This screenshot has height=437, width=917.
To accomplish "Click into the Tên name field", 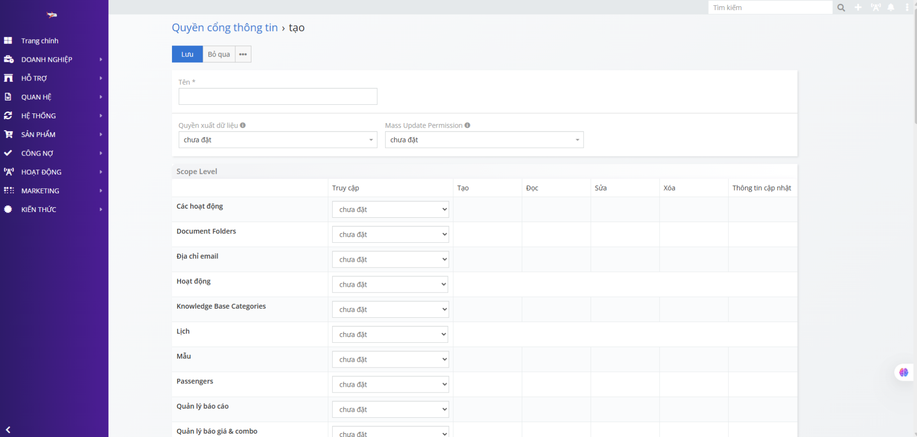I will click(277, 96).
